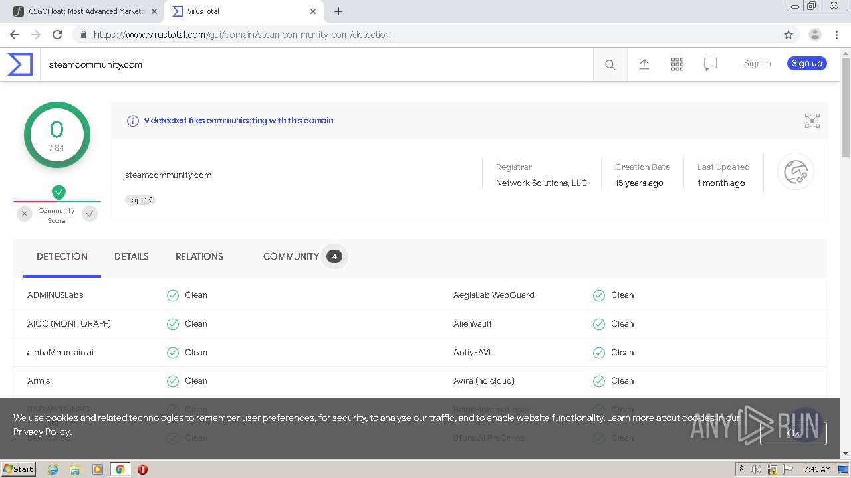The image size is (851, 478).
Task: Expand hidden tray icons arrow
Action: pyautogui.click(x=741, y=469)
